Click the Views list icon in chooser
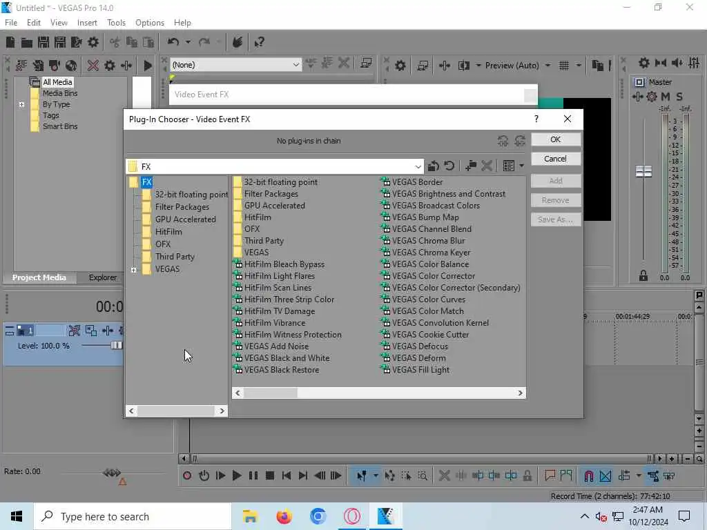707x530 pixels. tap(509, 166)
